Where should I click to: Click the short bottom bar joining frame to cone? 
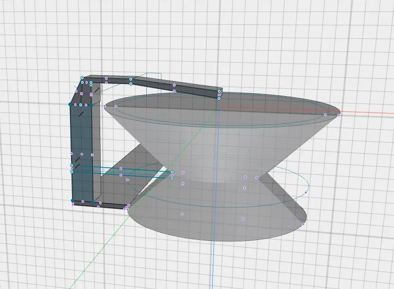point(101,204)
